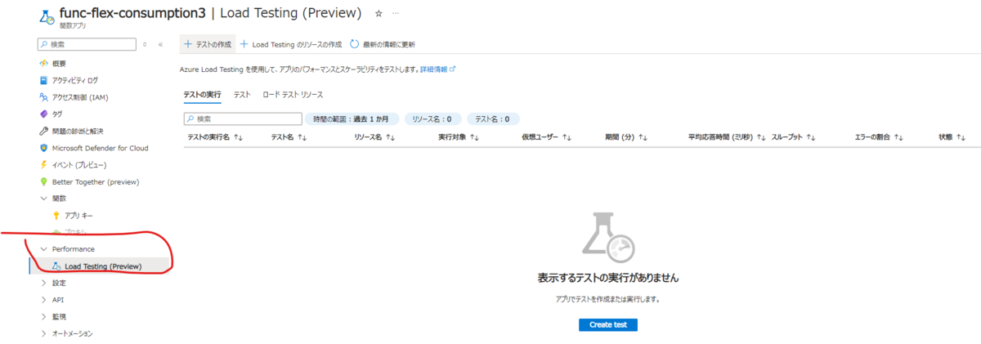
Task: Click plus icon for テストの作成
Action: [x=188, y=44]
